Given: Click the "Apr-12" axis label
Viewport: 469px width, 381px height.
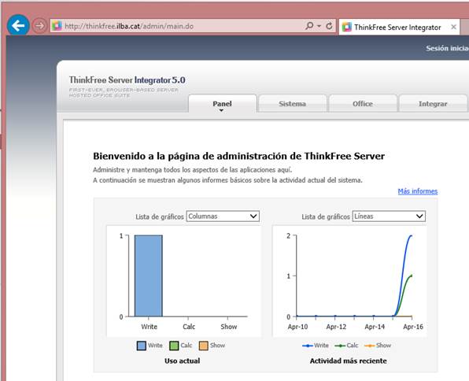Looking at the screenshot, I should click(336, 327).
